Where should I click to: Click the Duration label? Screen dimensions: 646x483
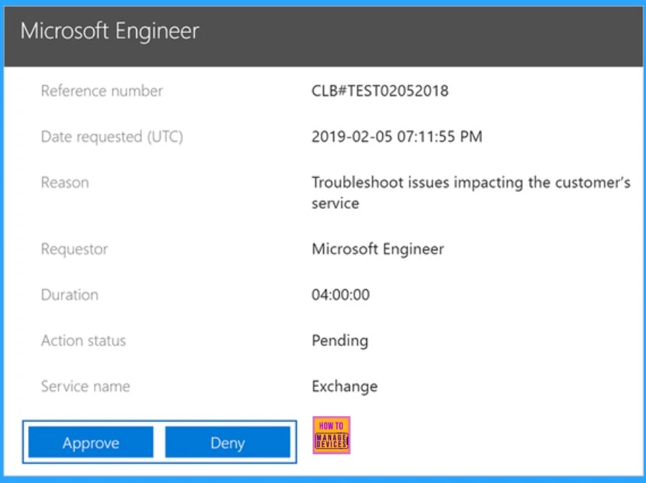click(x=70, y=295)
